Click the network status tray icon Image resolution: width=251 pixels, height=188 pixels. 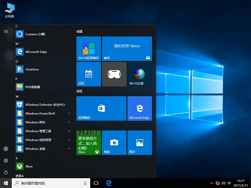[218, 183]
